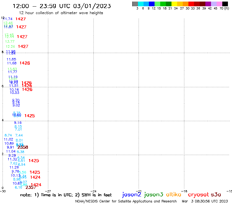Screen dimensions: 232x204
Task: Click the light blue wave height 8.15
Action: pyautogui.click(x=18, y=127)
